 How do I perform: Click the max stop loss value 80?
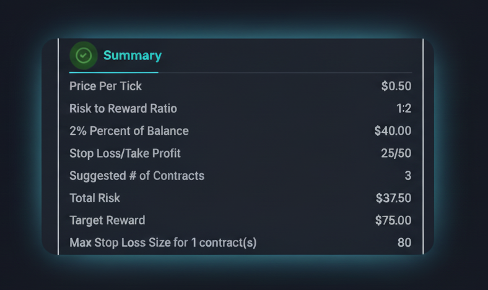click(404, 242)
